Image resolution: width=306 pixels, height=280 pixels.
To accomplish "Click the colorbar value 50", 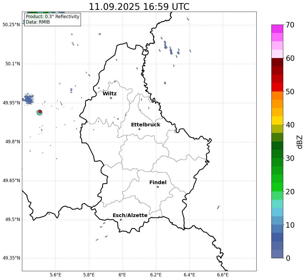I will (x=290, y=91).
